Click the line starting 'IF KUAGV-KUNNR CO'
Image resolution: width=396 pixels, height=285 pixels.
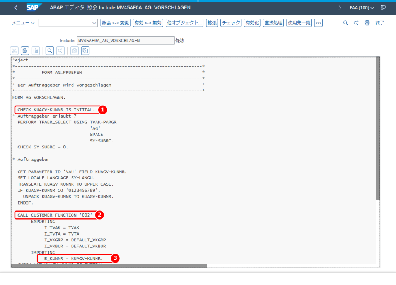point(59,190)
